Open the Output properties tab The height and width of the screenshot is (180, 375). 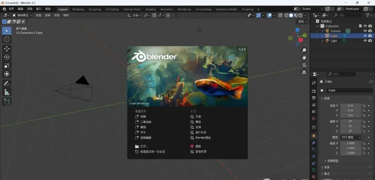314,98
